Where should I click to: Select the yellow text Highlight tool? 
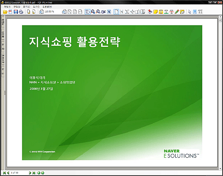coord(161,12)
